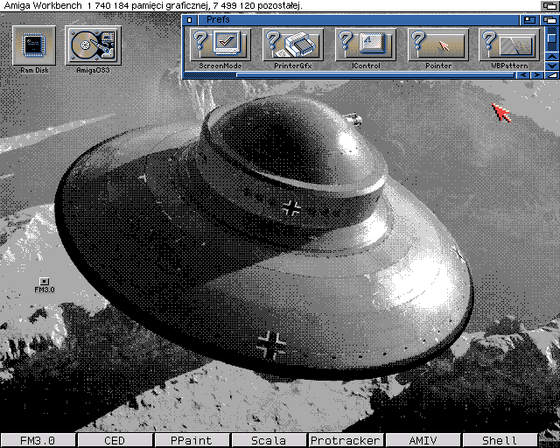
Task: Click the Prefs window sizing gadget
Action: (x=552, y=75)
